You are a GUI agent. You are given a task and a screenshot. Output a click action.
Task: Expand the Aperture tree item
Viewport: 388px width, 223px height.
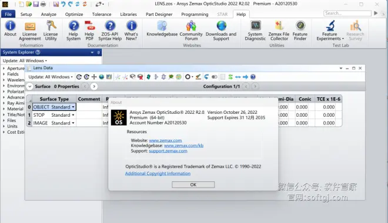pyautogui.click(x=4, y=68)
